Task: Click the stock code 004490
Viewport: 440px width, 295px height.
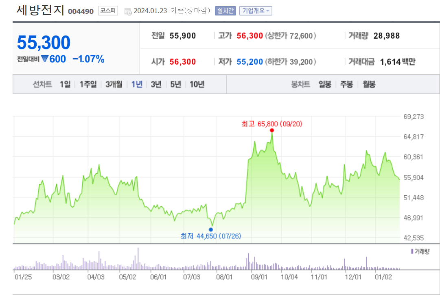Action: (x=81, y=11)
